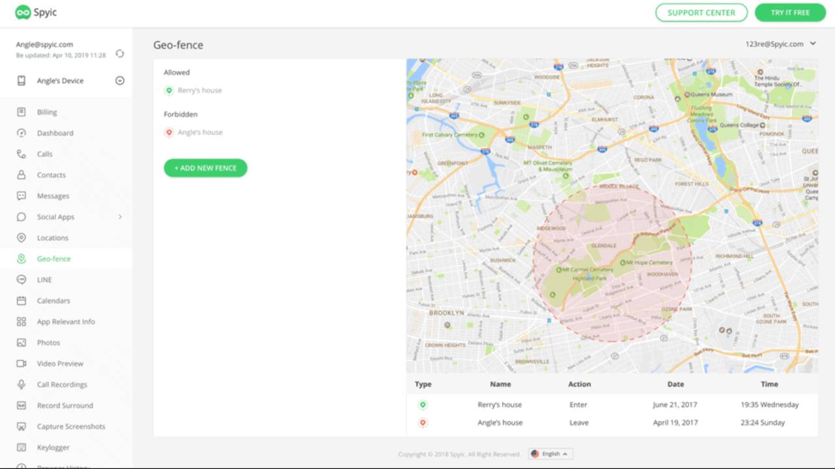Click the Time column header
This screenshot has width=835, height=469.
click(x=769, y=384)
